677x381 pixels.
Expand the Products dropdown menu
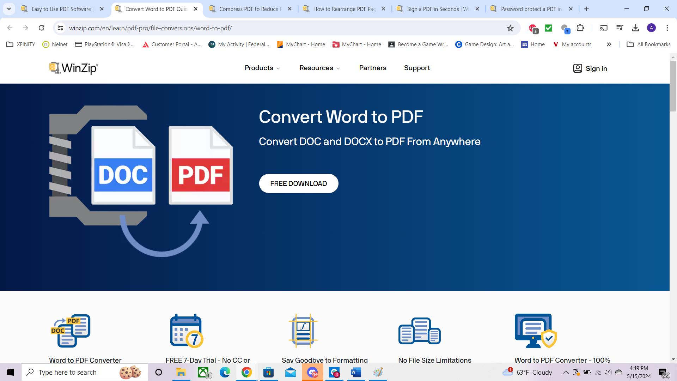point(262,68)
